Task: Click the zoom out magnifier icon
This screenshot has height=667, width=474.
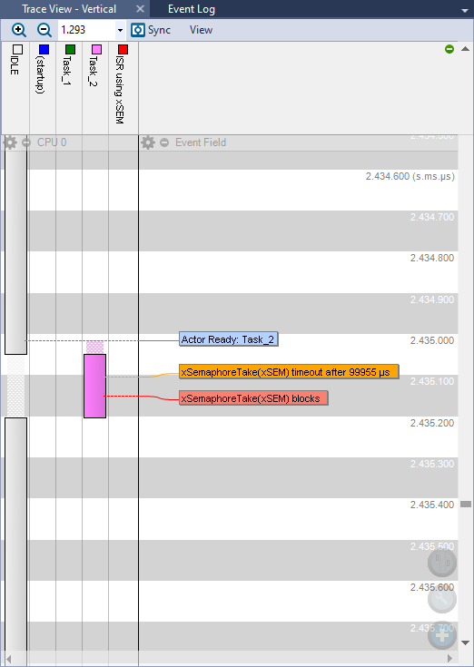Action: (x=44, y=30)
